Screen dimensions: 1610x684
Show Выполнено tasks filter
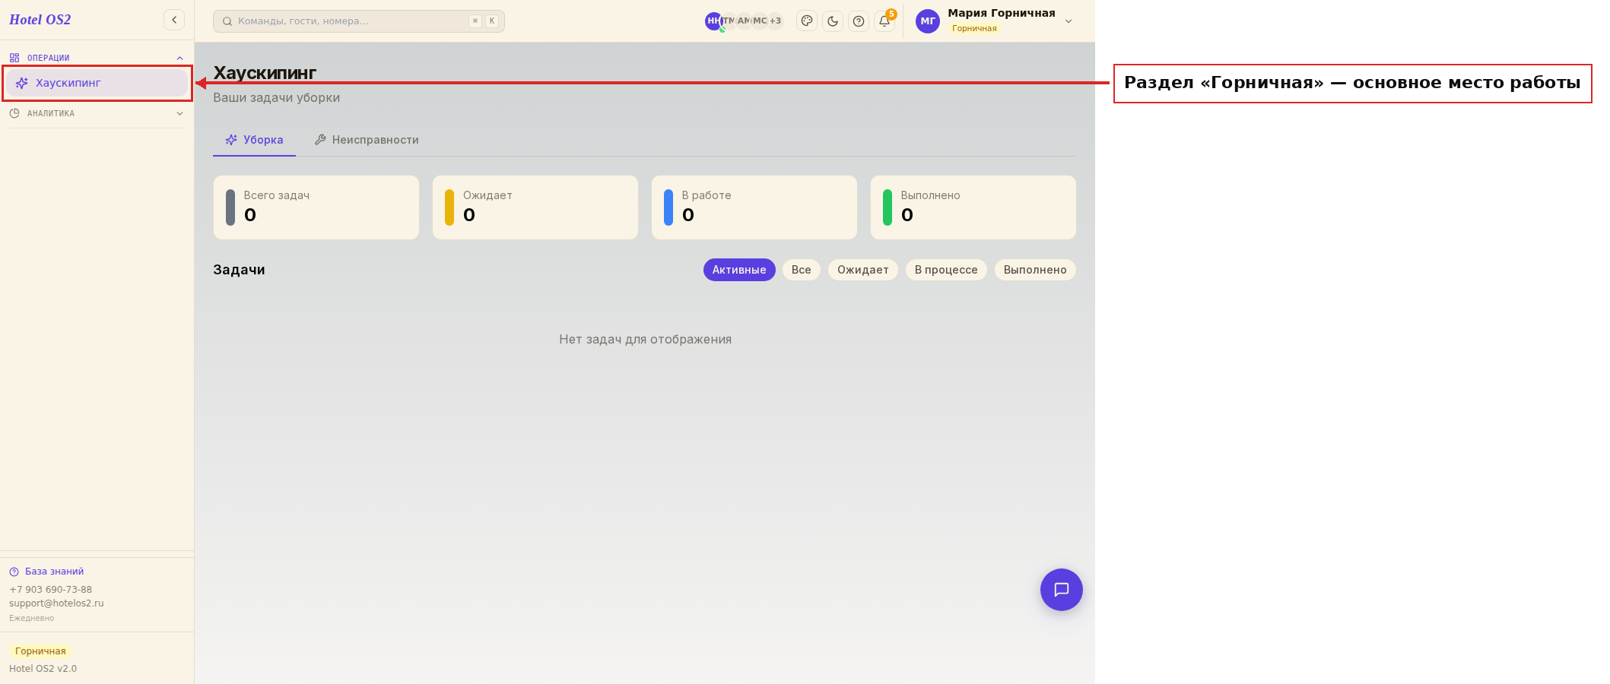click(1035, 270)
